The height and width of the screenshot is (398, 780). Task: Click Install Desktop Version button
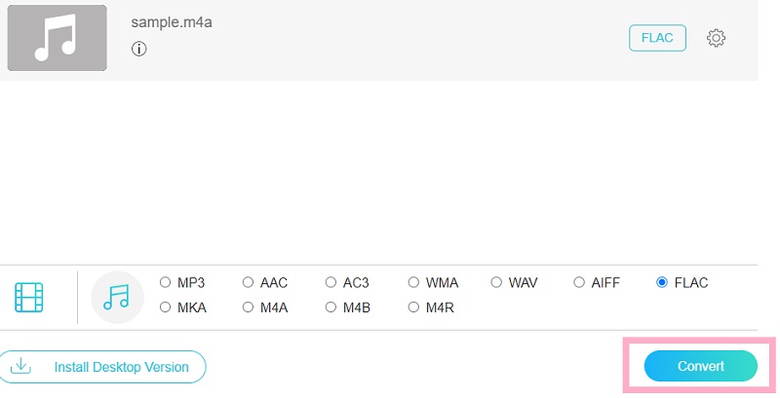coord(102,367)
